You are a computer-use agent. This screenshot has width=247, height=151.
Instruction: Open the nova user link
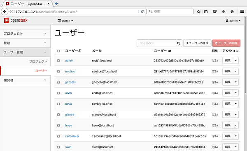pyautogui.click(x=68, y=104)
